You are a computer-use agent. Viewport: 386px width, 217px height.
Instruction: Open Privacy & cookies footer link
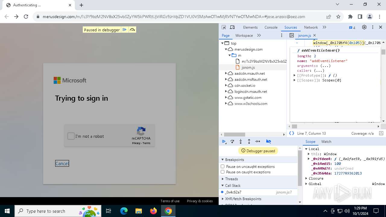click(x=200, y=201)
